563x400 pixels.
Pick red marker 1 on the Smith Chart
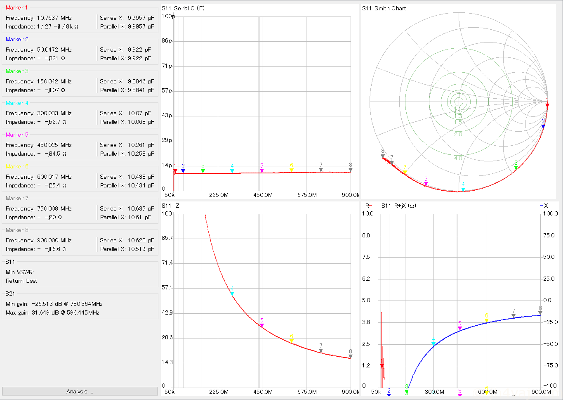coord(547,105)
